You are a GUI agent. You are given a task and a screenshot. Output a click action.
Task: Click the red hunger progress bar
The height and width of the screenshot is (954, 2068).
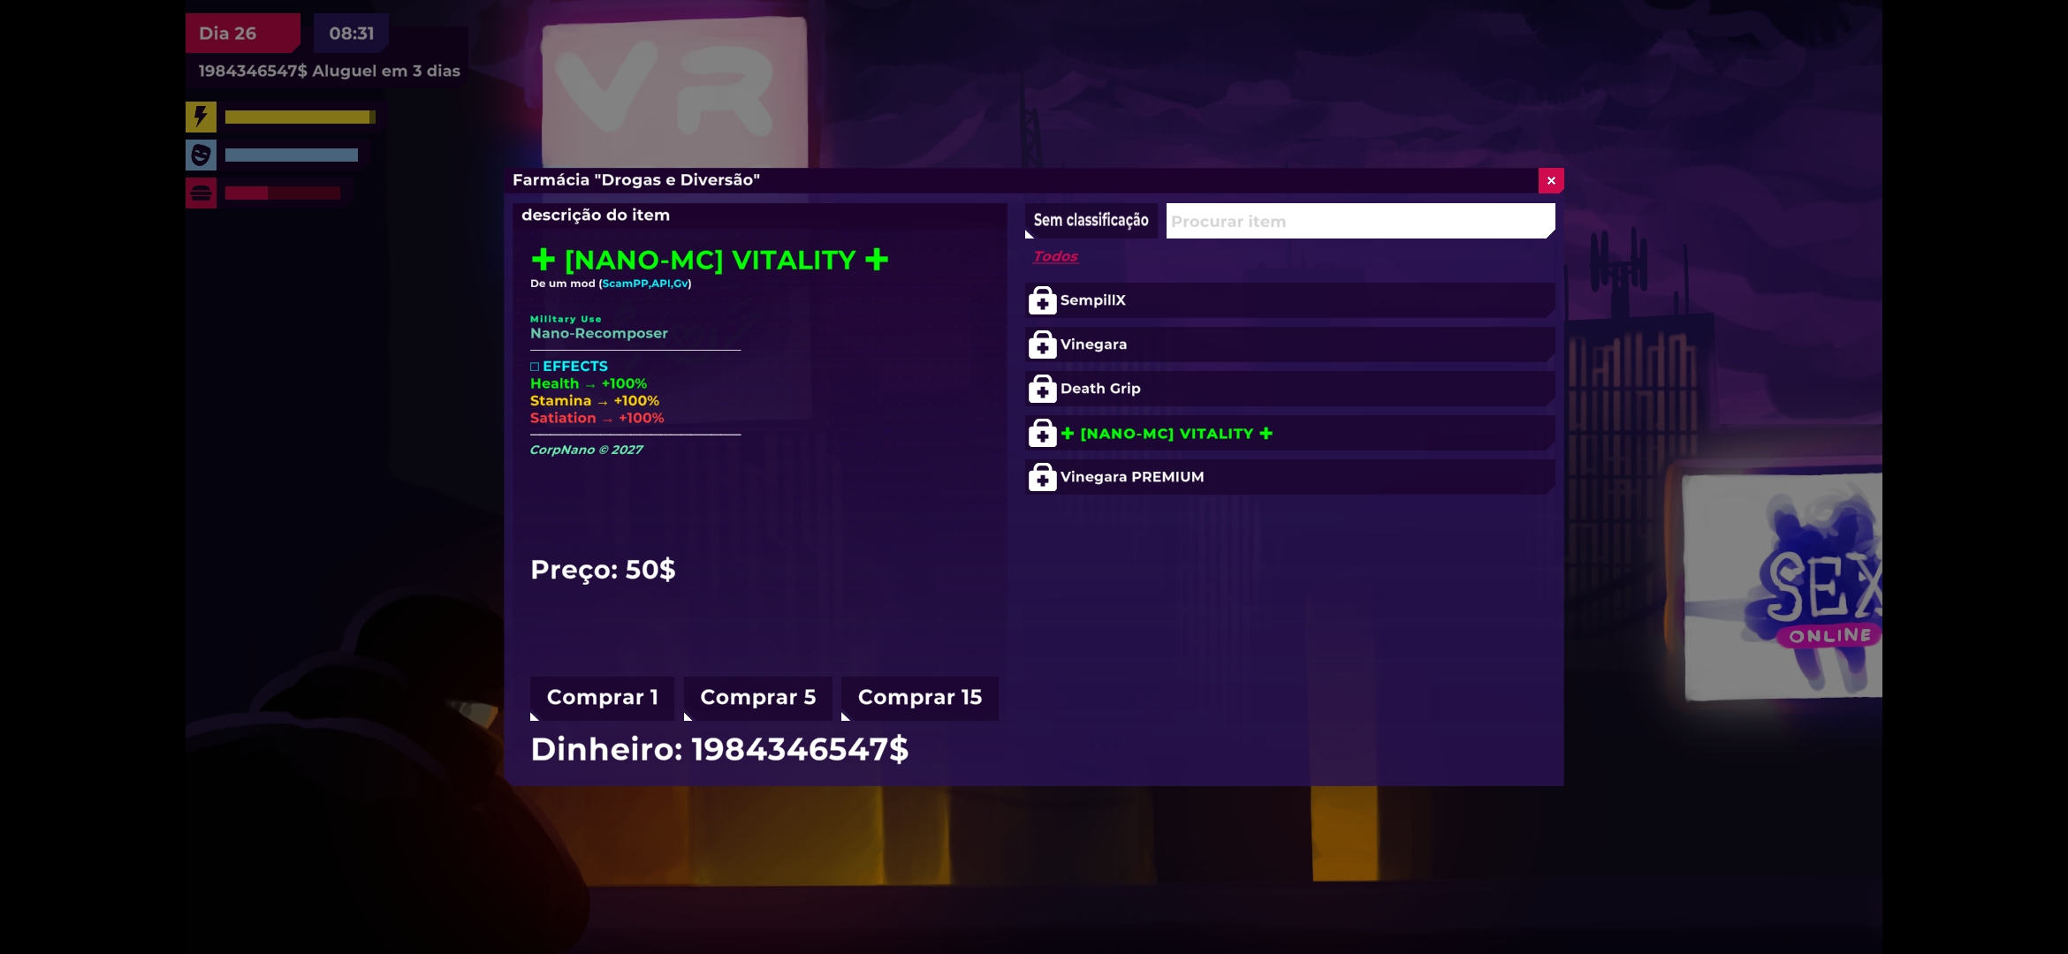(282, 193)
